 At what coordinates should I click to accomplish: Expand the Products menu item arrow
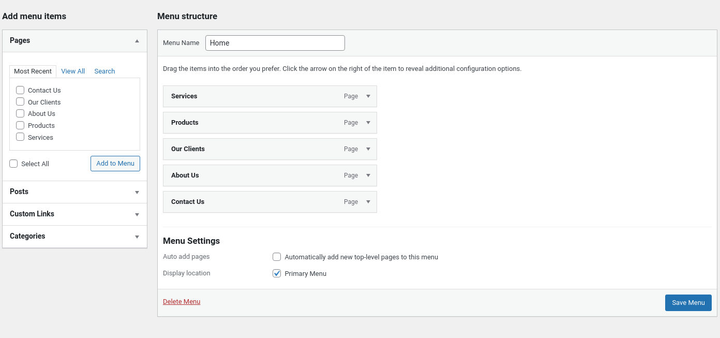[368, 123]
